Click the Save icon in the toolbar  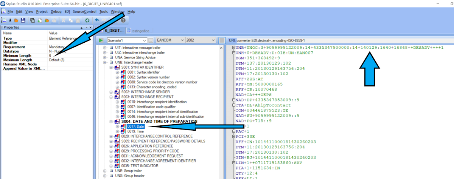tap(23, 20)
